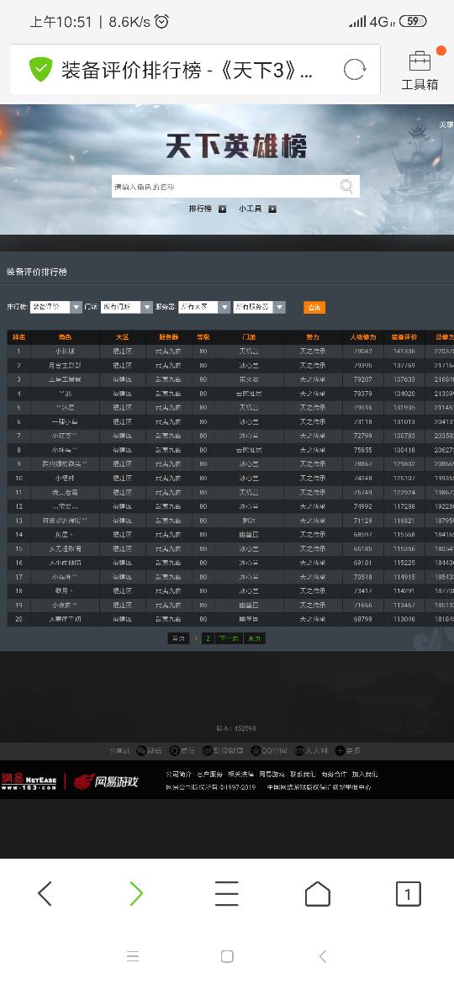The image size is (454, 984).
Task: Open the browser hamburger menu
Action: (226, 894)
